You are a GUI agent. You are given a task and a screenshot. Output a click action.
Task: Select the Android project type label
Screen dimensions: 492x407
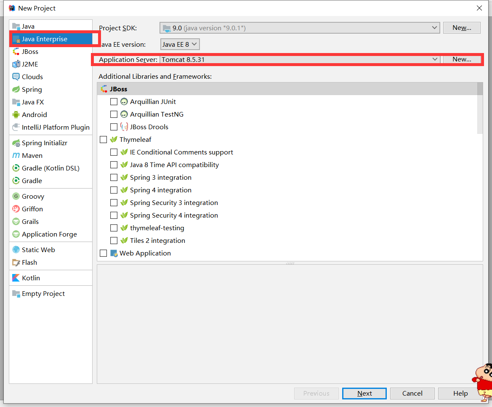pyautogui.click(x=34, y=115)
